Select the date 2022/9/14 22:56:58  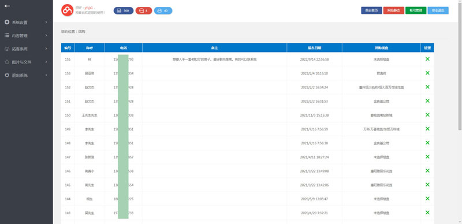click(x=314, y=59)
